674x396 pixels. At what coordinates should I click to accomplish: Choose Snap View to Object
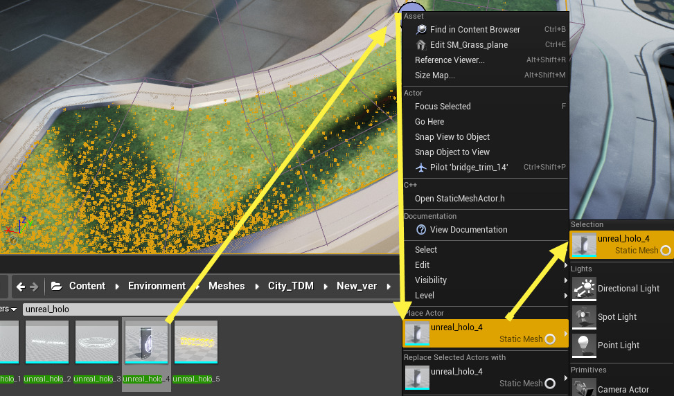(486, 136)
